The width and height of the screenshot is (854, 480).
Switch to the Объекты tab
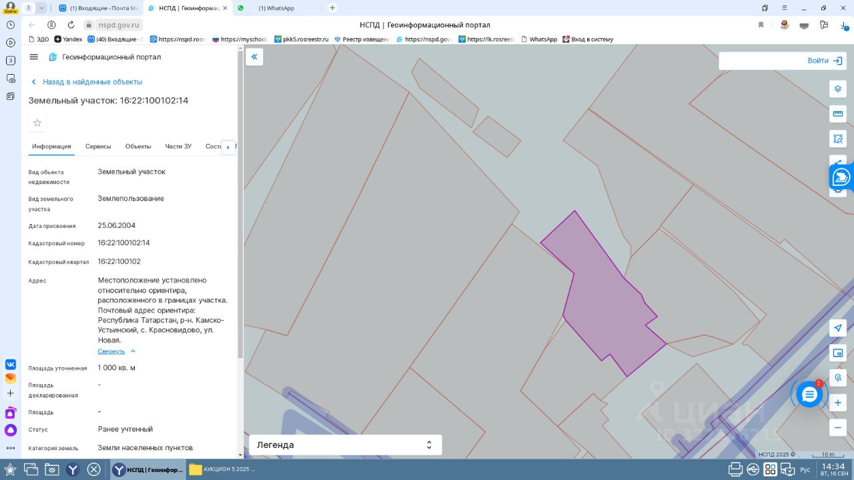[x=138, y=147]
